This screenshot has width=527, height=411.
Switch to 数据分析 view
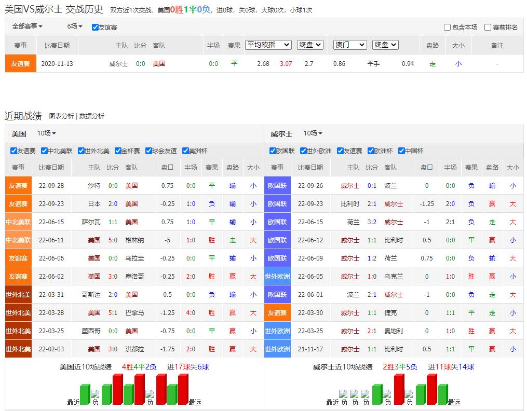[x=91, y=116]
